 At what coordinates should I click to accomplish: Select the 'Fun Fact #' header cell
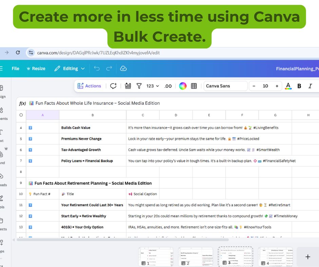(42, 194)
